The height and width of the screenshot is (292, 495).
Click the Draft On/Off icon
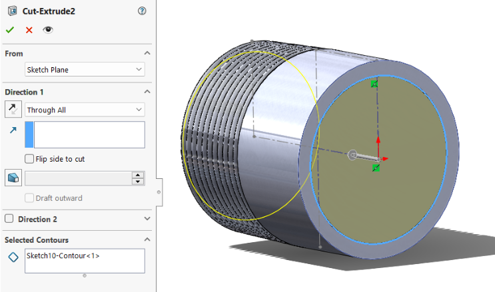pyautogui.click(x=13, y=178)
